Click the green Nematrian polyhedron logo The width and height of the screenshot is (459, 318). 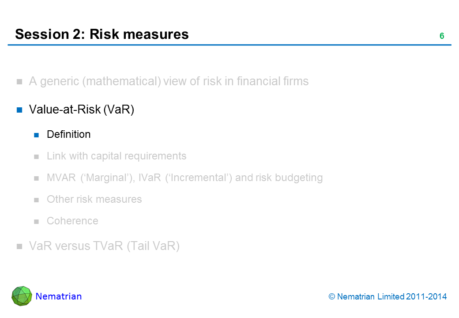tap(22, 296)
